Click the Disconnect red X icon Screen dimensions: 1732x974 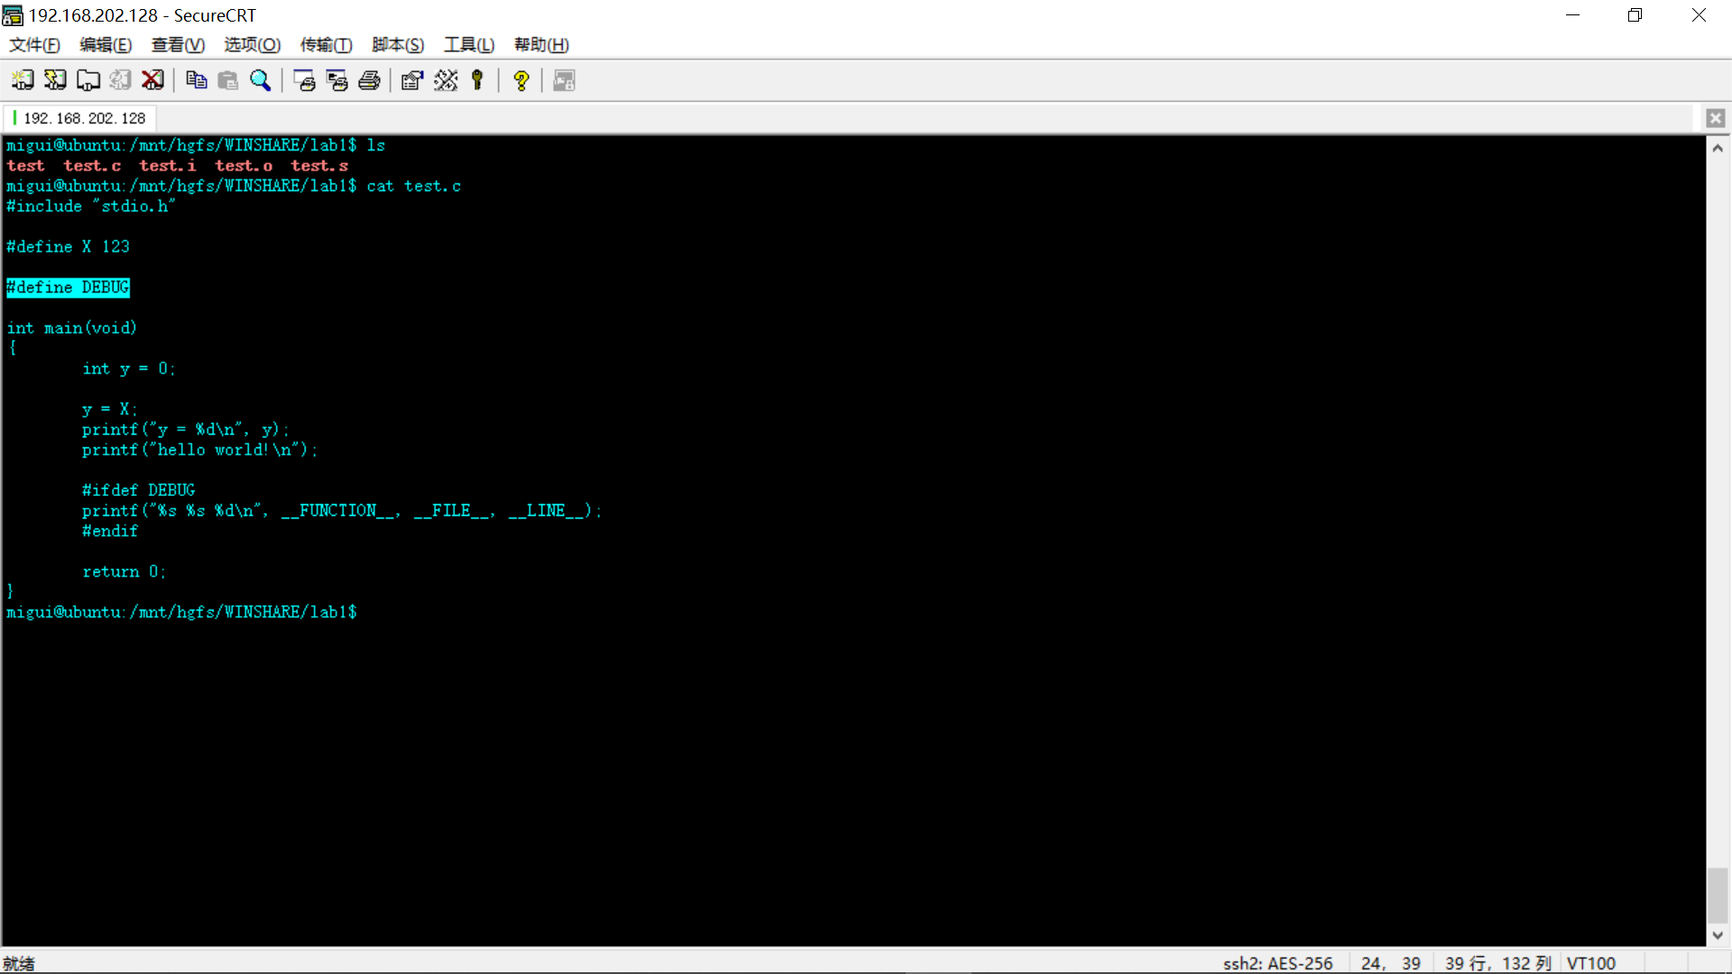[x=152, y=80]
